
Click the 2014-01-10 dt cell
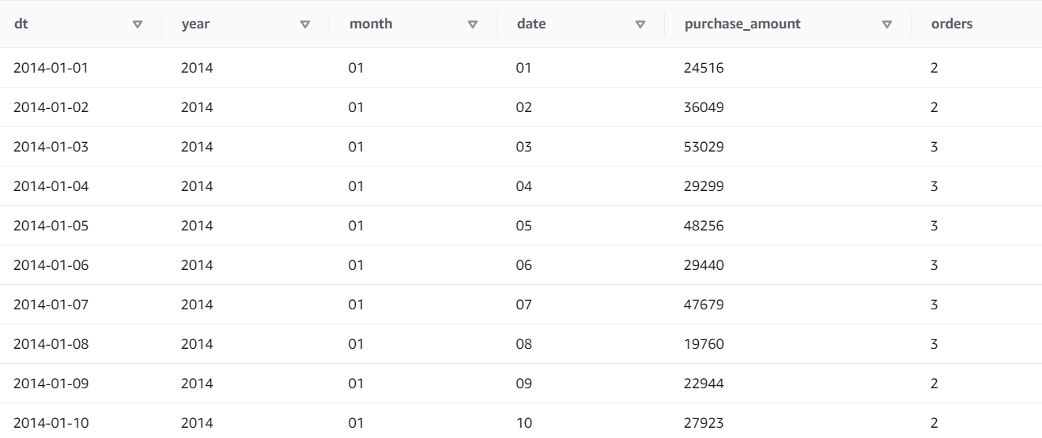pyautogui.click(x=51, y=423)
